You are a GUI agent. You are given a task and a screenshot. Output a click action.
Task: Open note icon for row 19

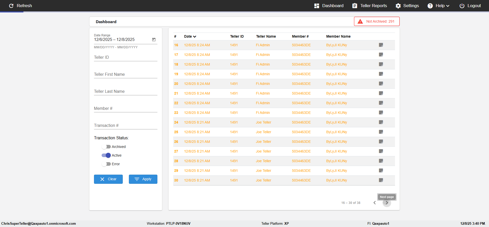(381, 74)
